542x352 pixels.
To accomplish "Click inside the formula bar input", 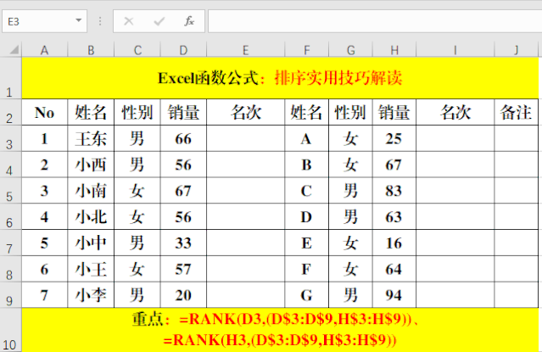I will (375, 21).
